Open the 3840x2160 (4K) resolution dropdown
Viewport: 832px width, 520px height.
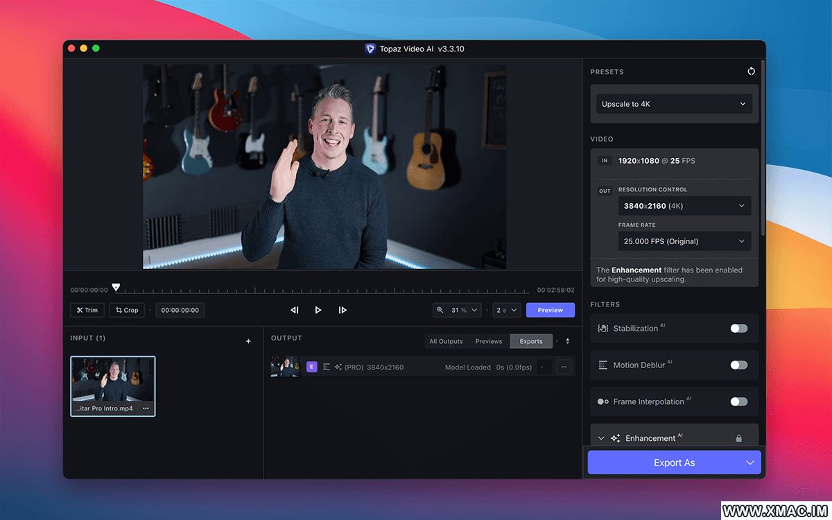pos(684,206)
